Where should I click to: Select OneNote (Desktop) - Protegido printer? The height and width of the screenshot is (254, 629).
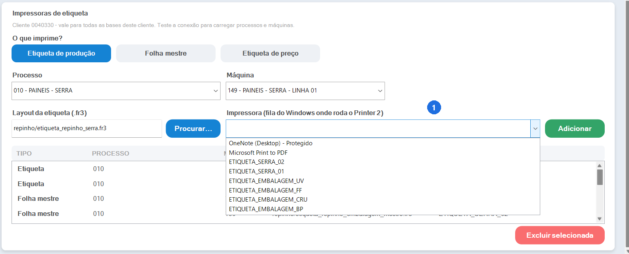tap(383, 143)
